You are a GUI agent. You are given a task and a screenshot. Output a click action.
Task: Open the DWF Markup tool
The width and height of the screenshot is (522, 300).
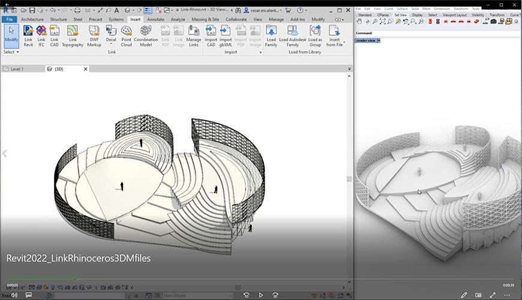(x=94, y=35)
